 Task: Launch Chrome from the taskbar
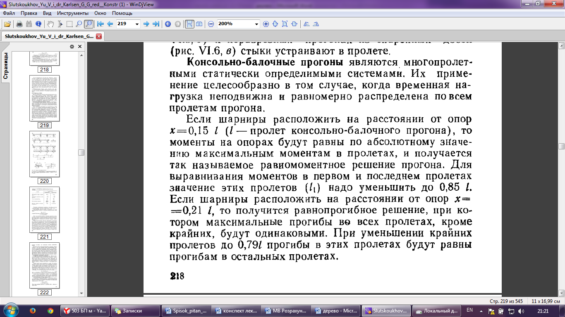50,310
